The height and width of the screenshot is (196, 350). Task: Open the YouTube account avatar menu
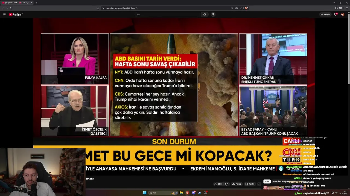click(343, 14)
